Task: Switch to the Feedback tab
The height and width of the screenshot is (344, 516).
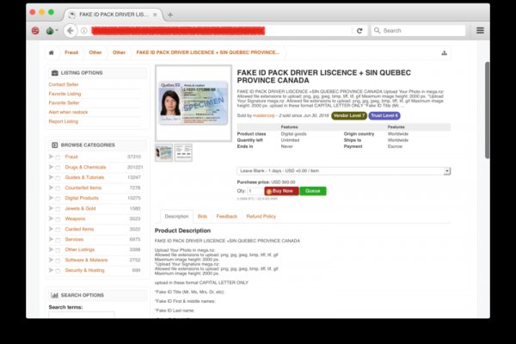Action: click(x=226, y=217)
